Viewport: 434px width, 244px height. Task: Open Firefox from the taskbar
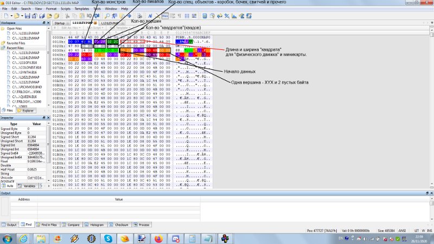click(x=158, y=239)
